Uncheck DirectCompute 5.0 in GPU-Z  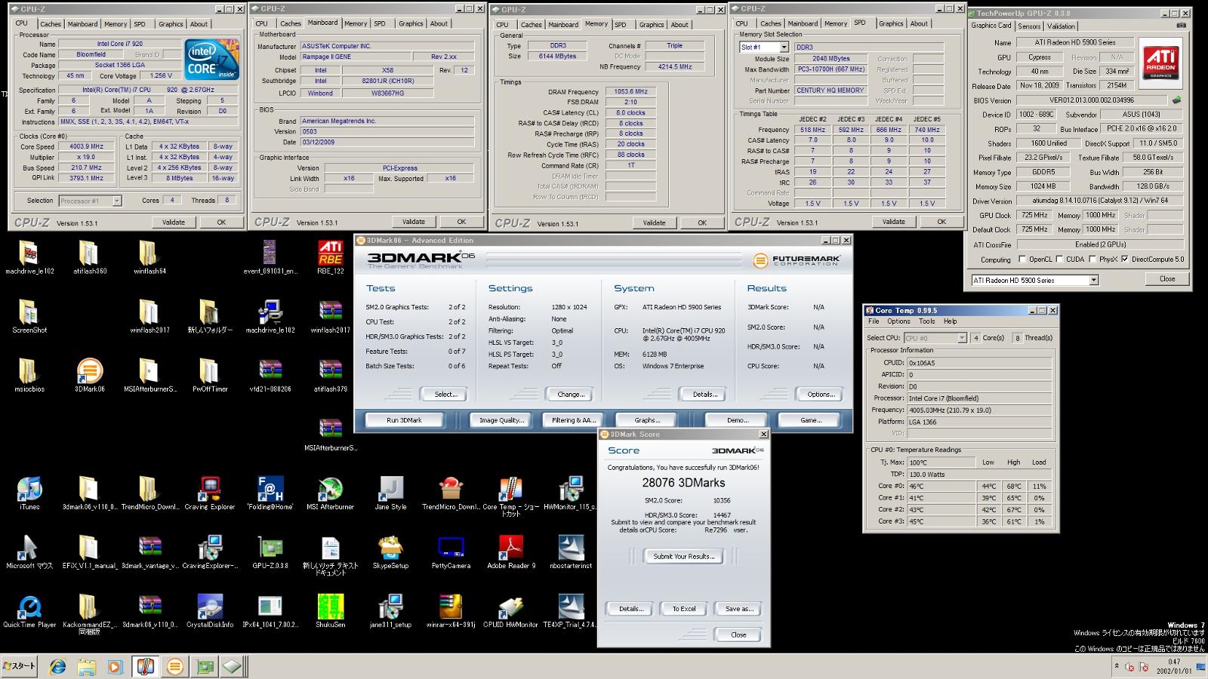[x=1125, y=259]
